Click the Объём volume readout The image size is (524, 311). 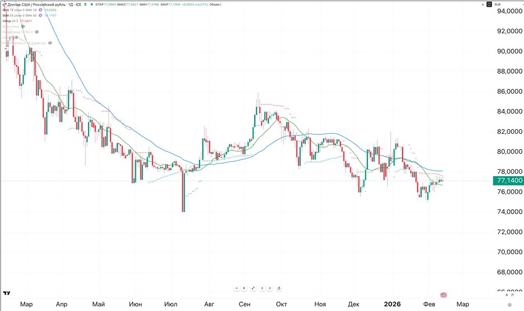click(215, 4)
